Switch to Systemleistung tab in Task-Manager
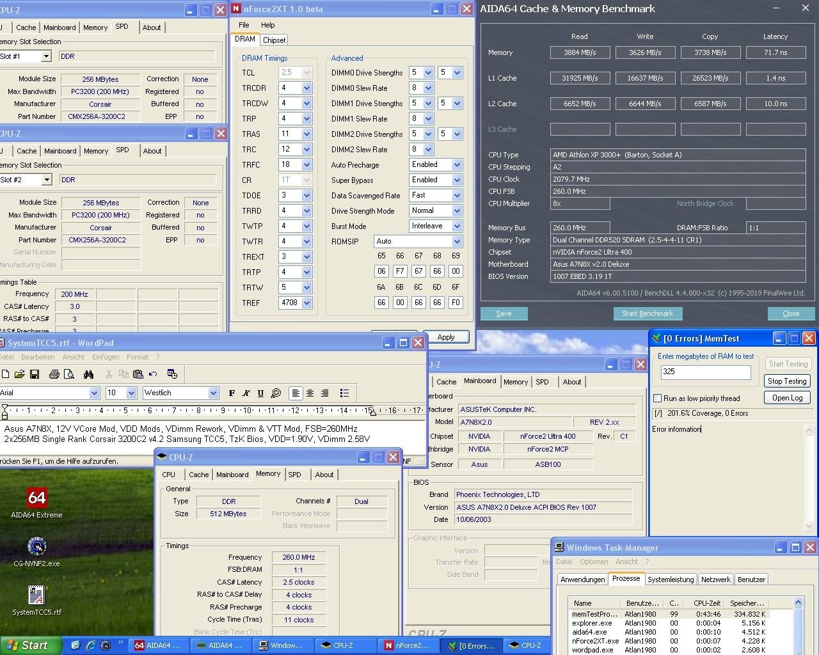Viewport: 819px width, 655px height. tap(670, 580)
